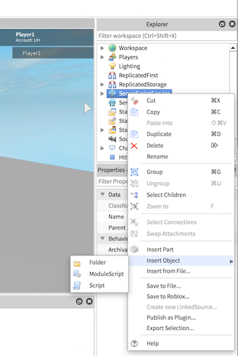This screenshot has width=238, height=356.
Task: Expand the Players tree node
Action: (102, 57)
